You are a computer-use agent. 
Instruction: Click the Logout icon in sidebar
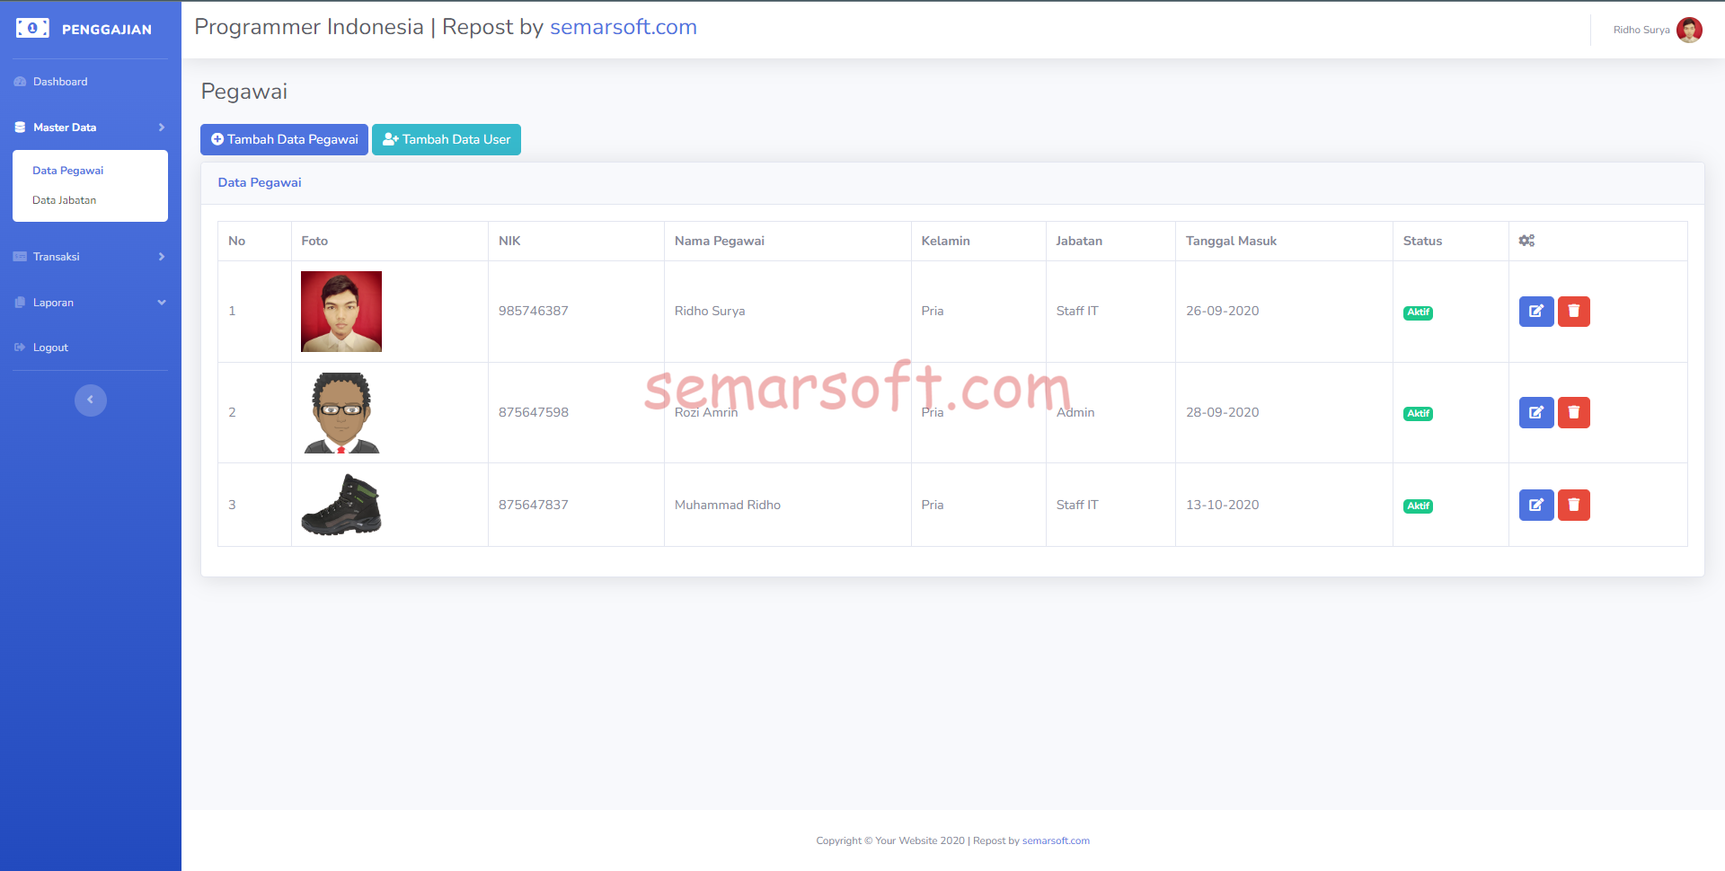[20, 347]
